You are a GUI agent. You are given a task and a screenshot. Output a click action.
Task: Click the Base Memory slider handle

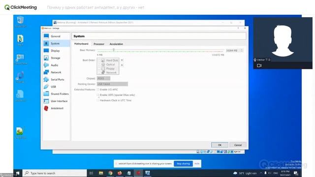[x=114, y=50]
